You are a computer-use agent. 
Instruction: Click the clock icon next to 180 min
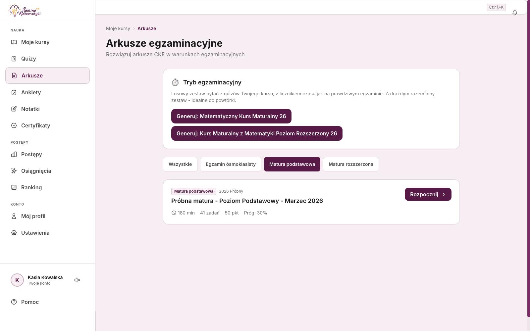click(x=174, y=213)
